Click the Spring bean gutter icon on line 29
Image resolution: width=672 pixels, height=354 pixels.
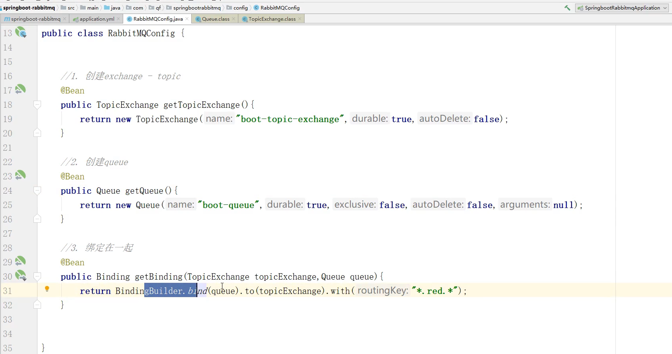20,261
